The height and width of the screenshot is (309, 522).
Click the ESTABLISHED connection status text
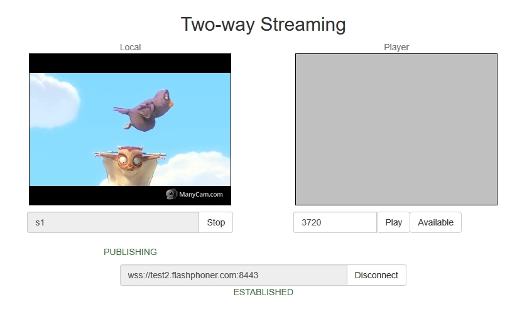tap(263, 292)
